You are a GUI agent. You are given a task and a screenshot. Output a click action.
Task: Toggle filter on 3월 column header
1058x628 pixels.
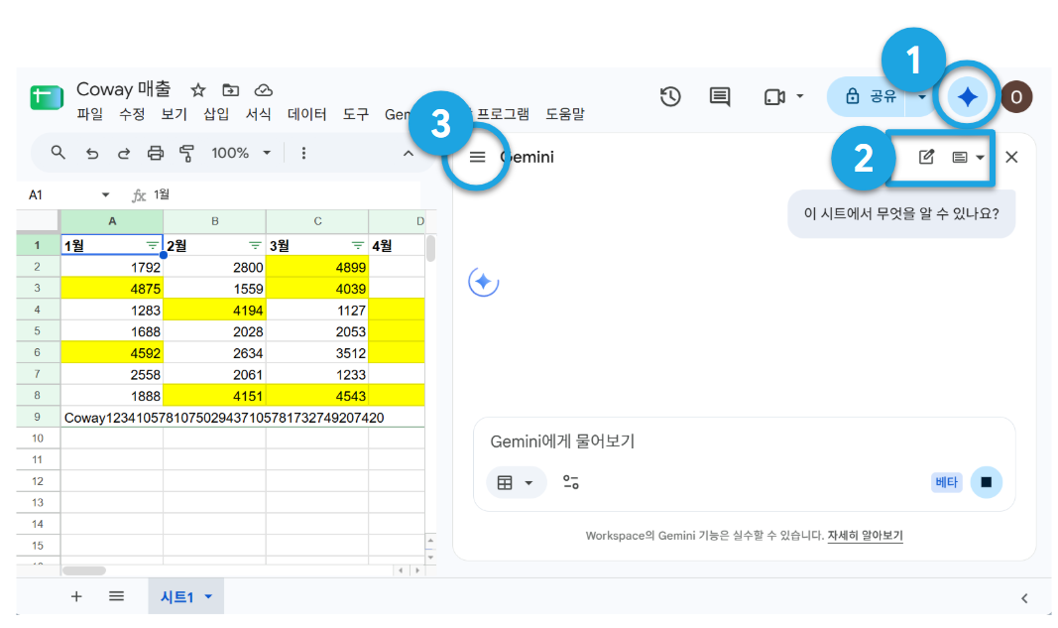click(358, 245)
